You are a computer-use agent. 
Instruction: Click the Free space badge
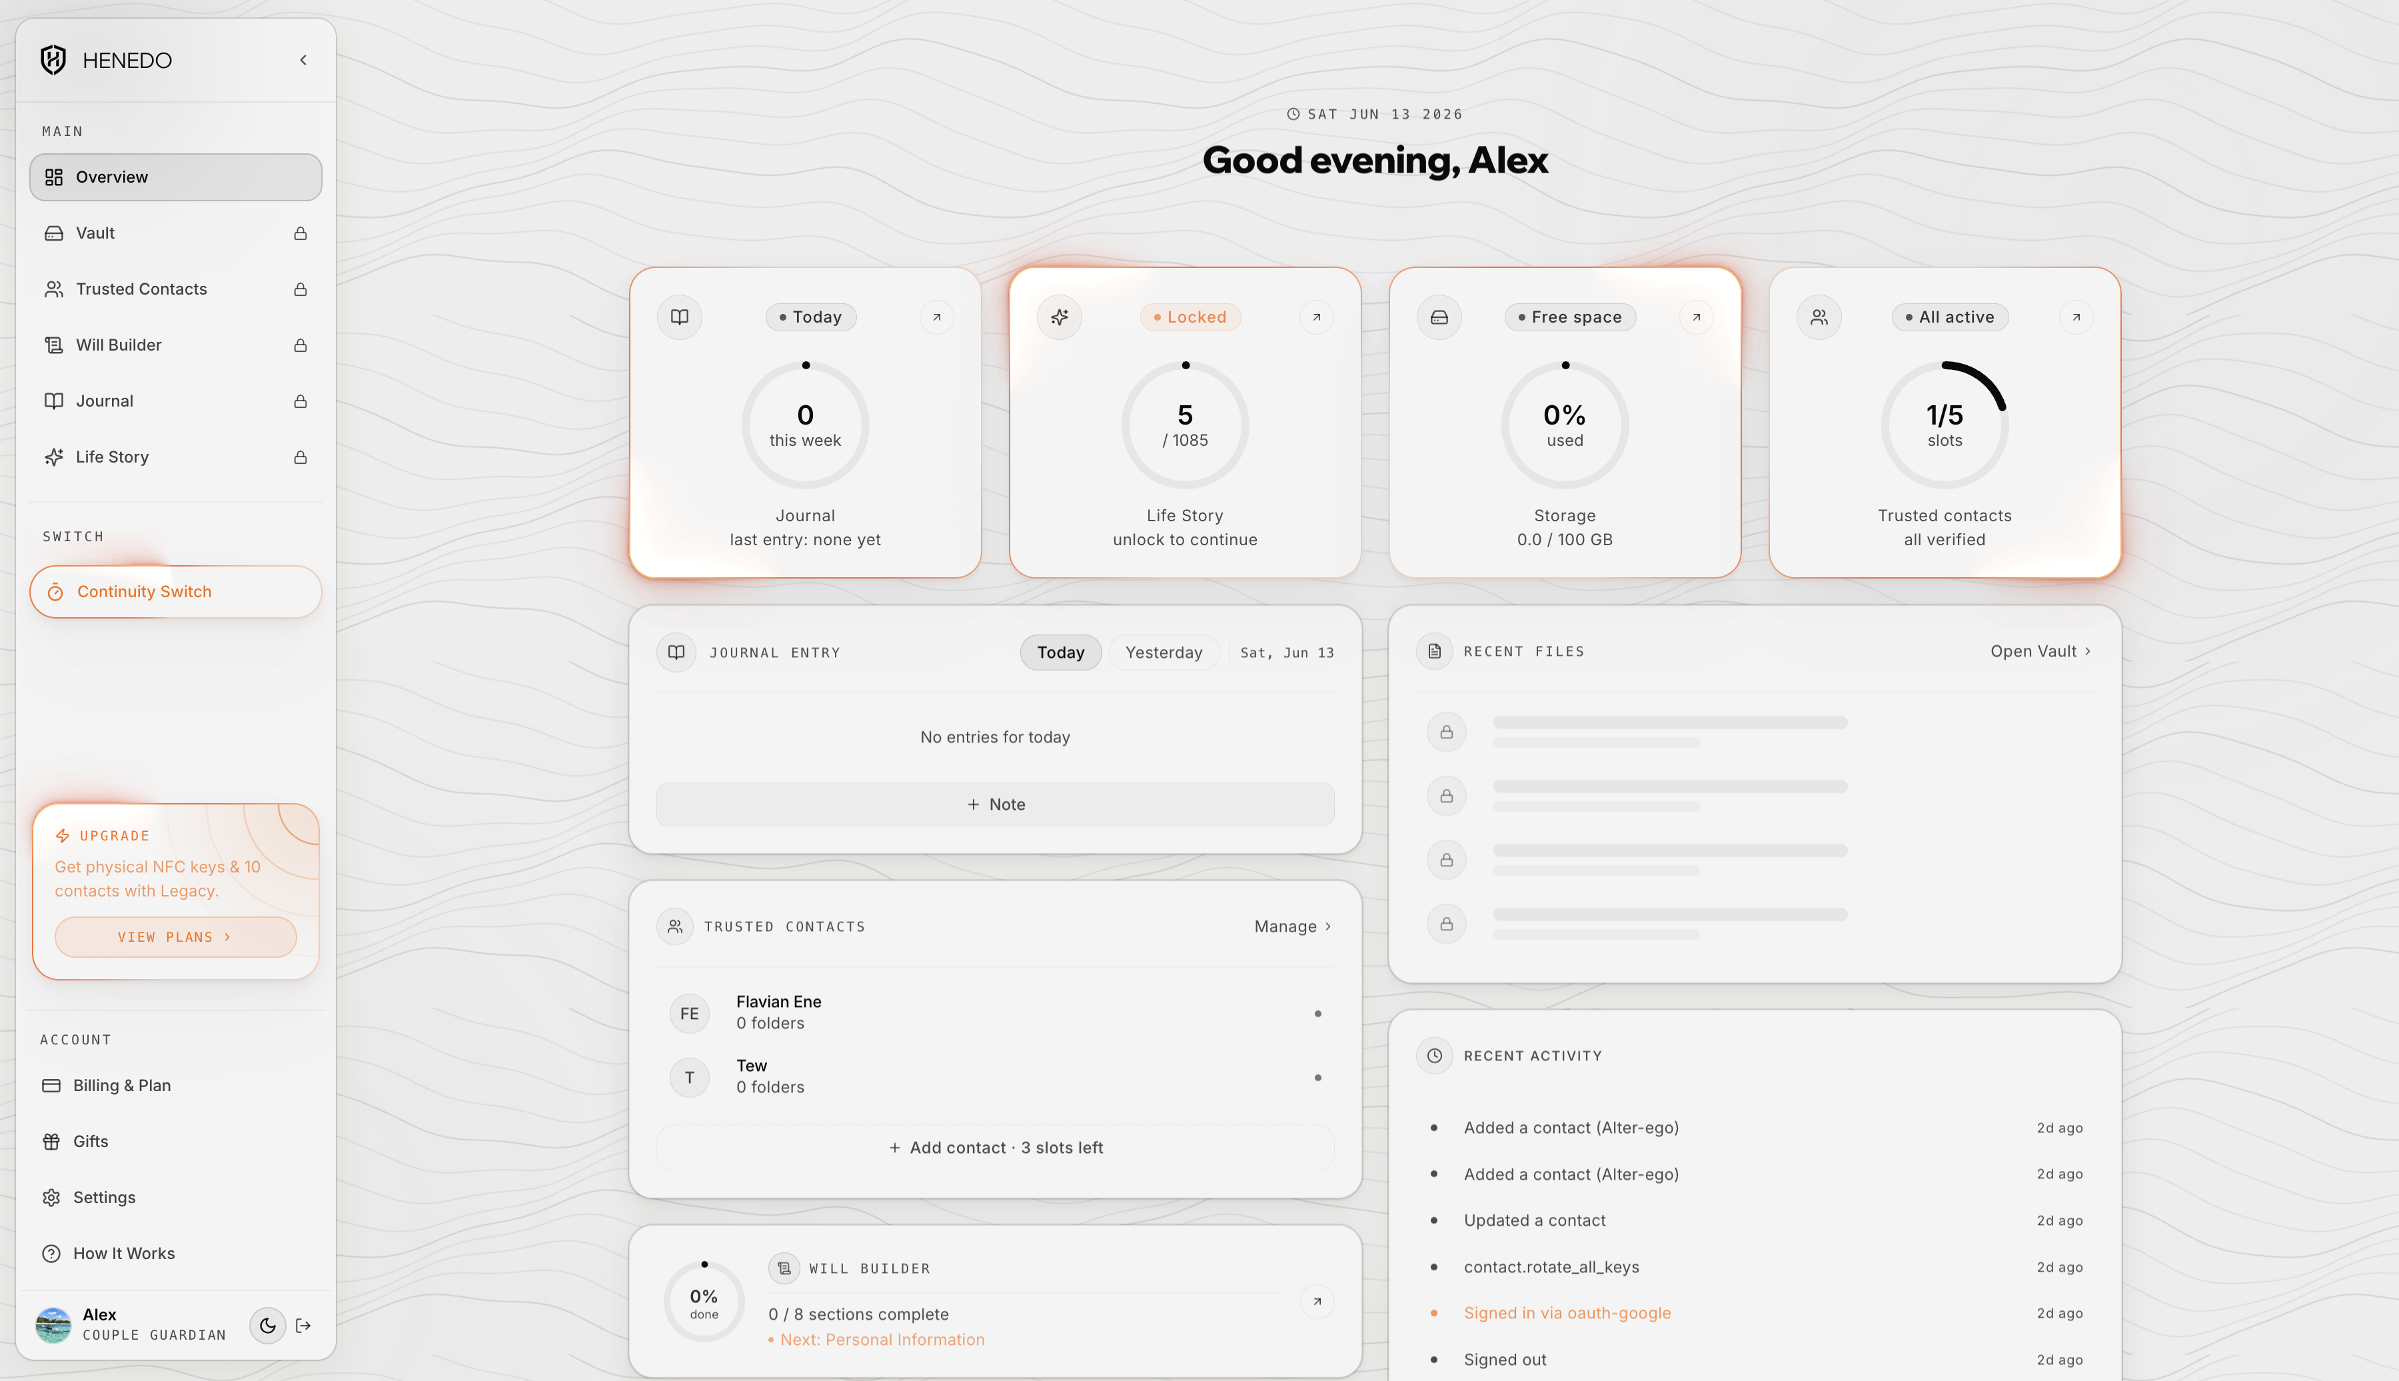point(1570,318)
